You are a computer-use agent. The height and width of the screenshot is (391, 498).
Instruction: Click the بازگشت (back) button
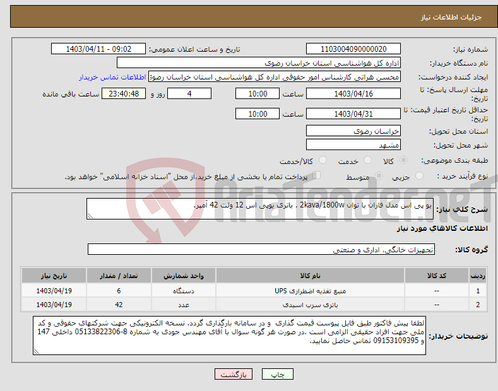tap(234, 374)
